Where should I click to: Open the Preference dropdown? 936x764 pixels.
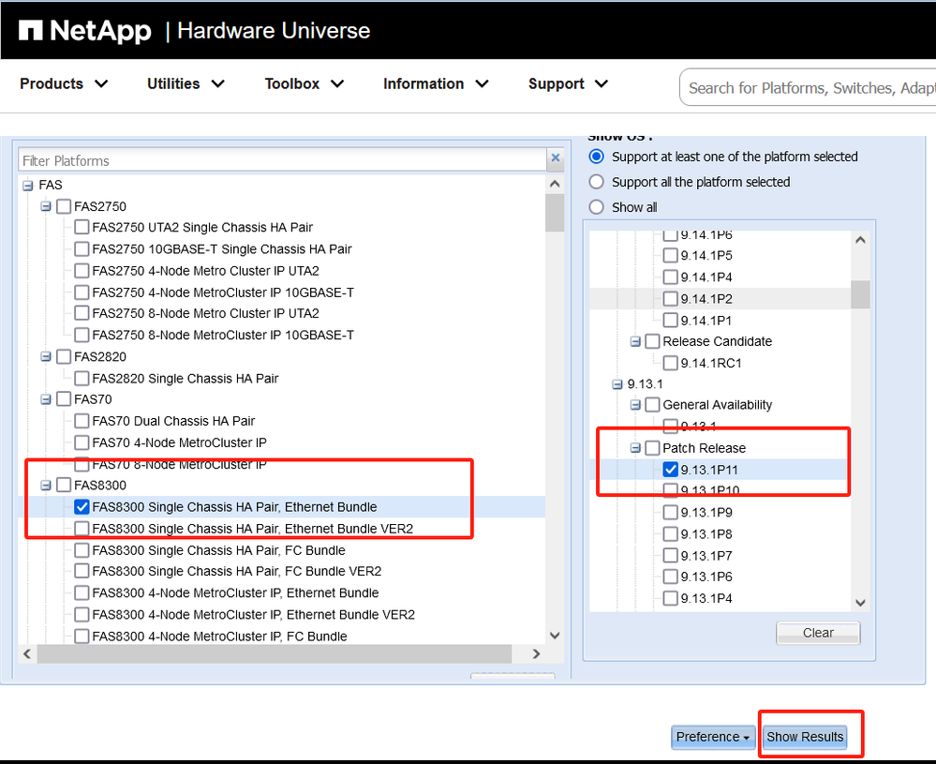[713, 737]
